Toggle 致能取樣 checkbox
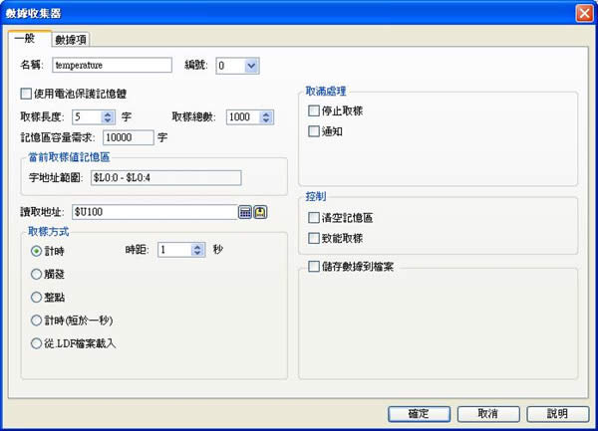This screenshot has height=431, width=598. (315, 238)
